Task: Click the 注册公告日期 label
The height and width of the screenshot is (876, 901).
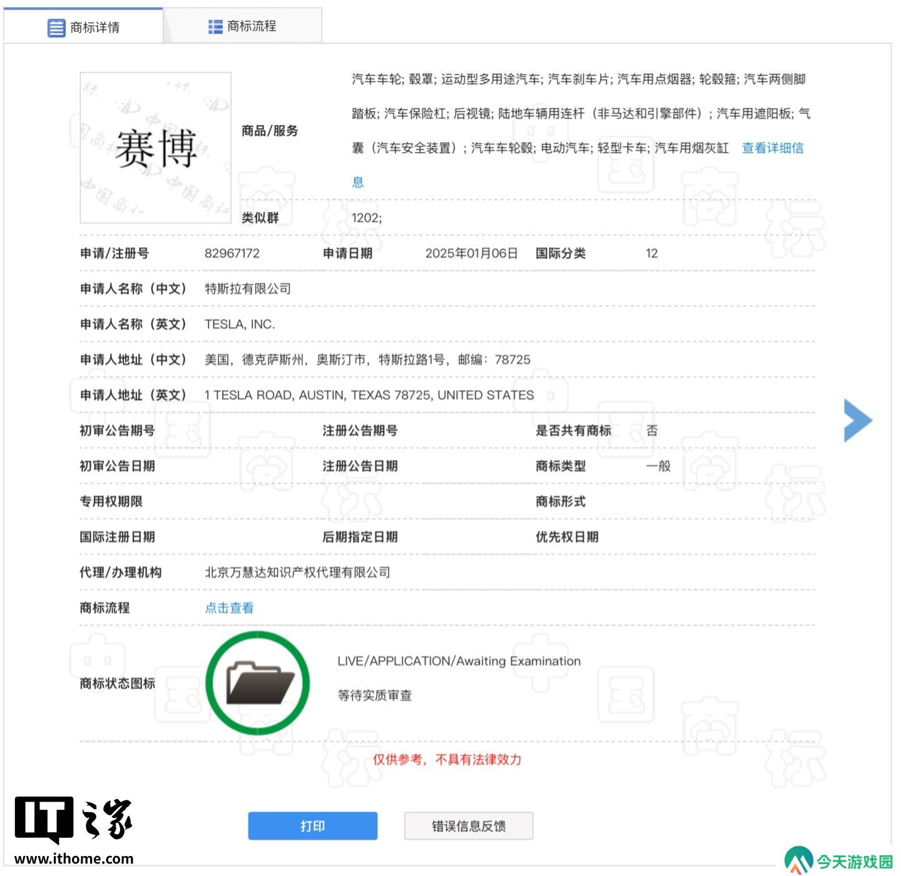Action: [360, 466]
